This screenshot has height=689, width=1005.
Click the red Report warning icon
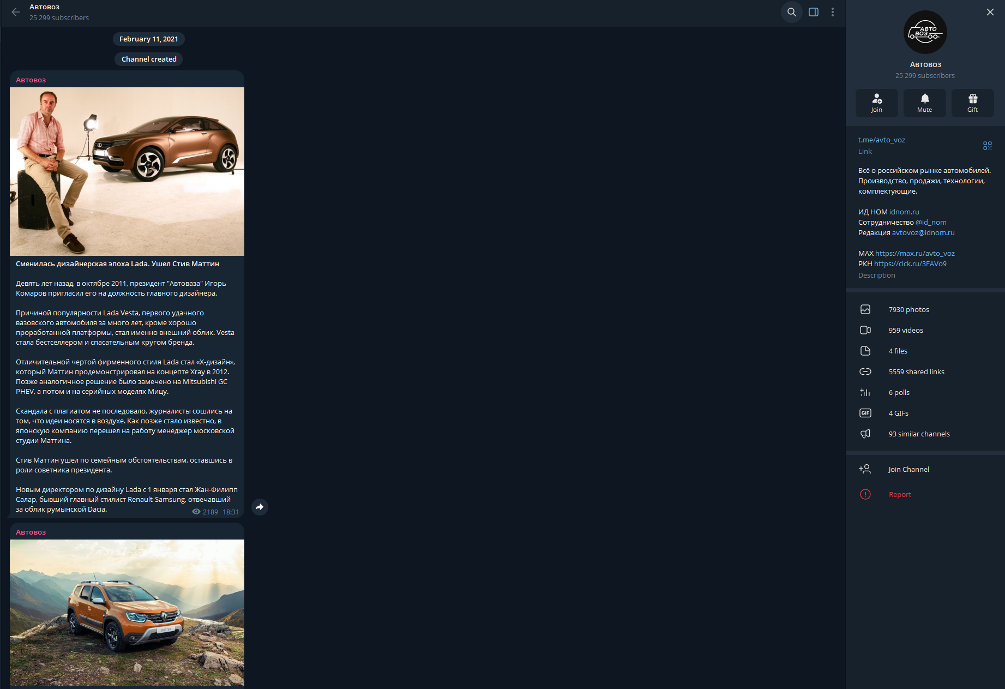(865, 494)
